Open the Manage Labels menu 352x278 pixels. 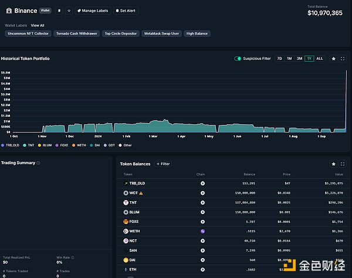point(94,11)
